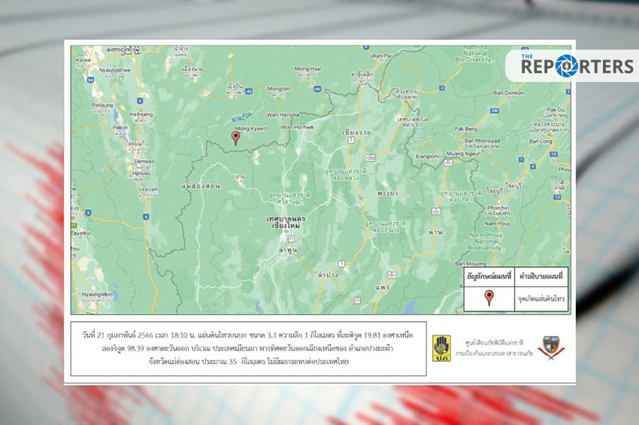Click the Muang Ngeun label
The height and width of the screenshot is (425, 639).
463,153
